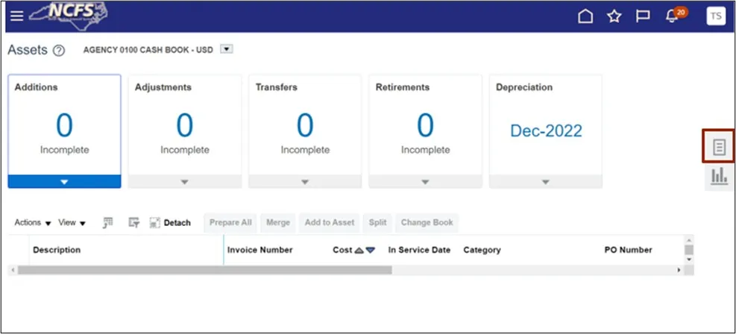This screenshot has width=736, height=334.
Task: Go to Home via house icon
Action: point(585,16)
